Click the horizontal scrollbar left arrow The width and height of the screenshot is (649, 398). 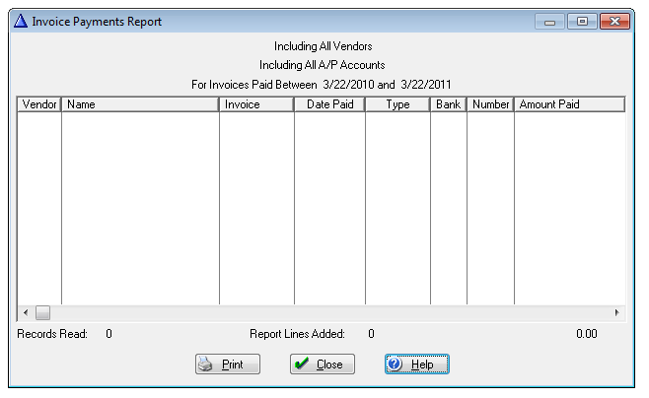pyautogui.click(x=25, y=312)
